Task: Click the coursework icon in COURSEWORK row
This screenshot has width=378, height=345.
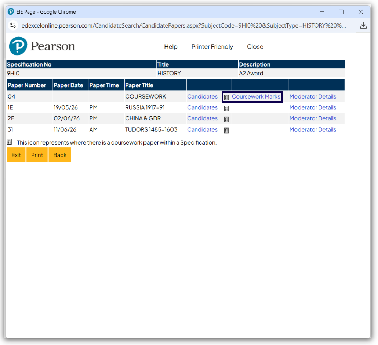Action: tap(226, 97)
